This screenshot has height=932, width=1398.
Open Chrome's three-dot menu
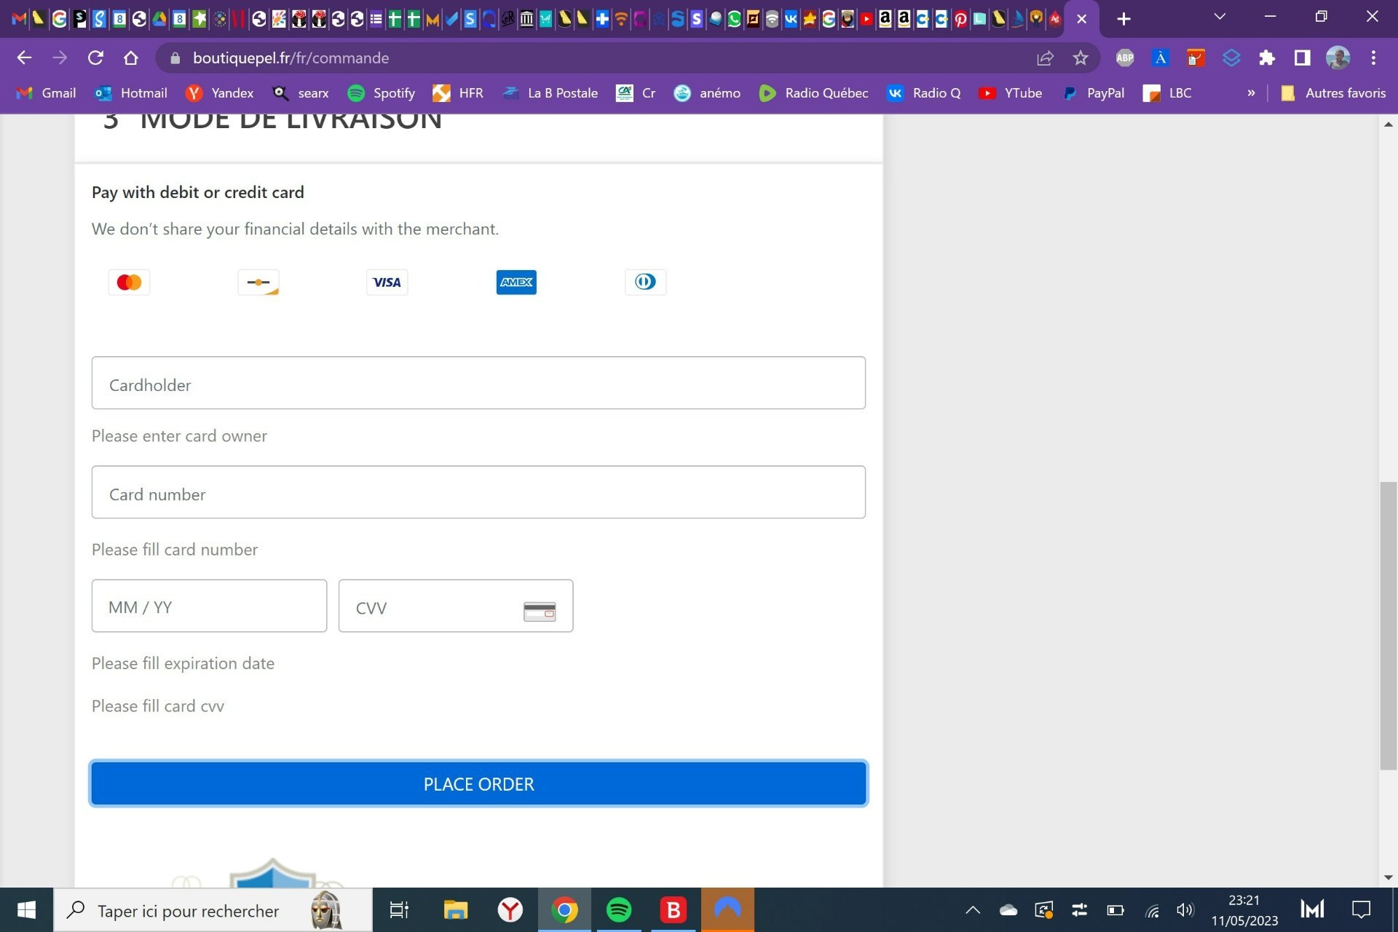[1373, 58]
